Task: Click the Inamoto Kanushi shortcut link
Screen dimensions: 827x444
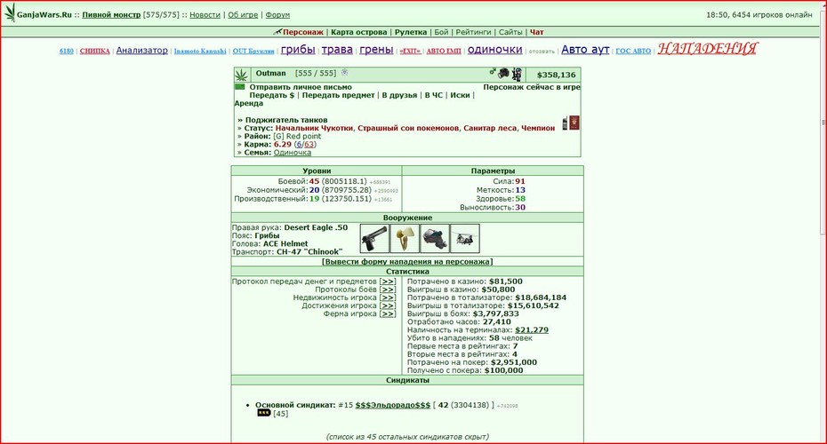Action: coord(200,52)
